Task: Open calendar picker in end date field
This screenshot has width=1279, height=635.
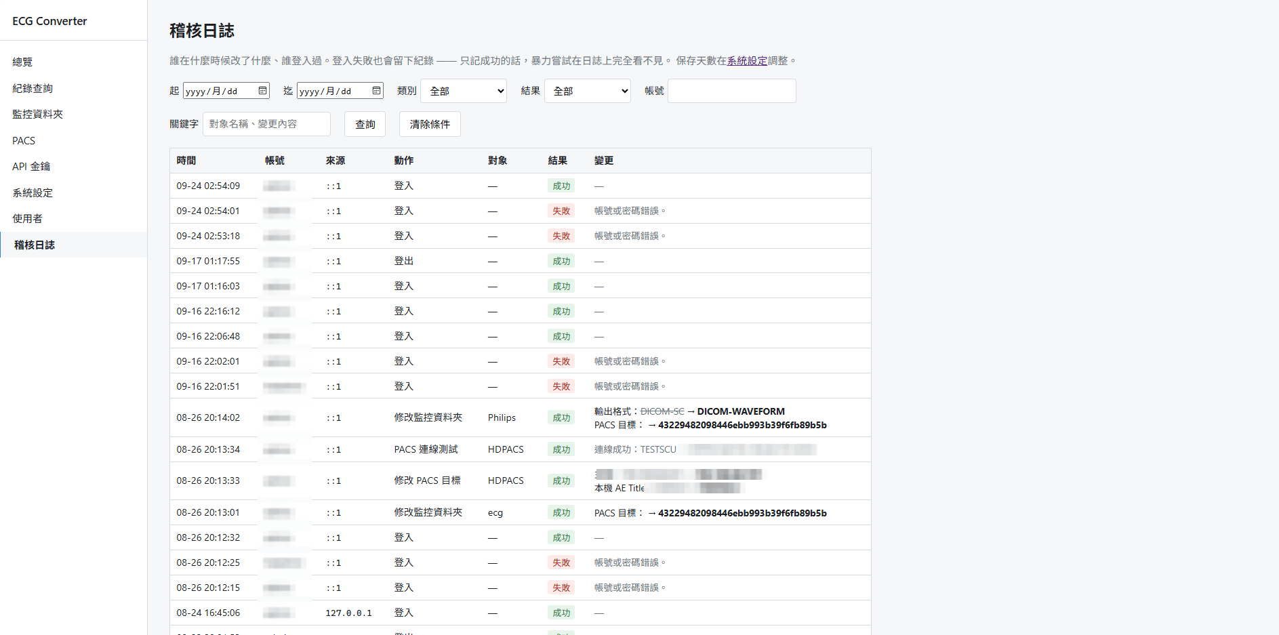Action: 376,91
